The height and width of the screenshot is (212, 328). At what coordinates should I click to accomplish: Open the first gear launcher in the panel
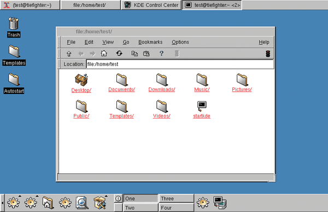click(13, 203)
